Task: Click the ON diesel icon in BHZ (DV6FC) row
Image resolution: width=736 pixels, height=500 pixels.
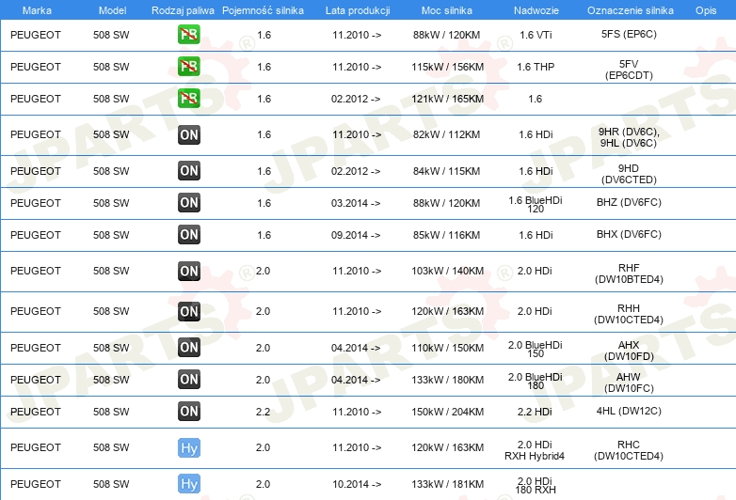Action: (x=188, y=202)
